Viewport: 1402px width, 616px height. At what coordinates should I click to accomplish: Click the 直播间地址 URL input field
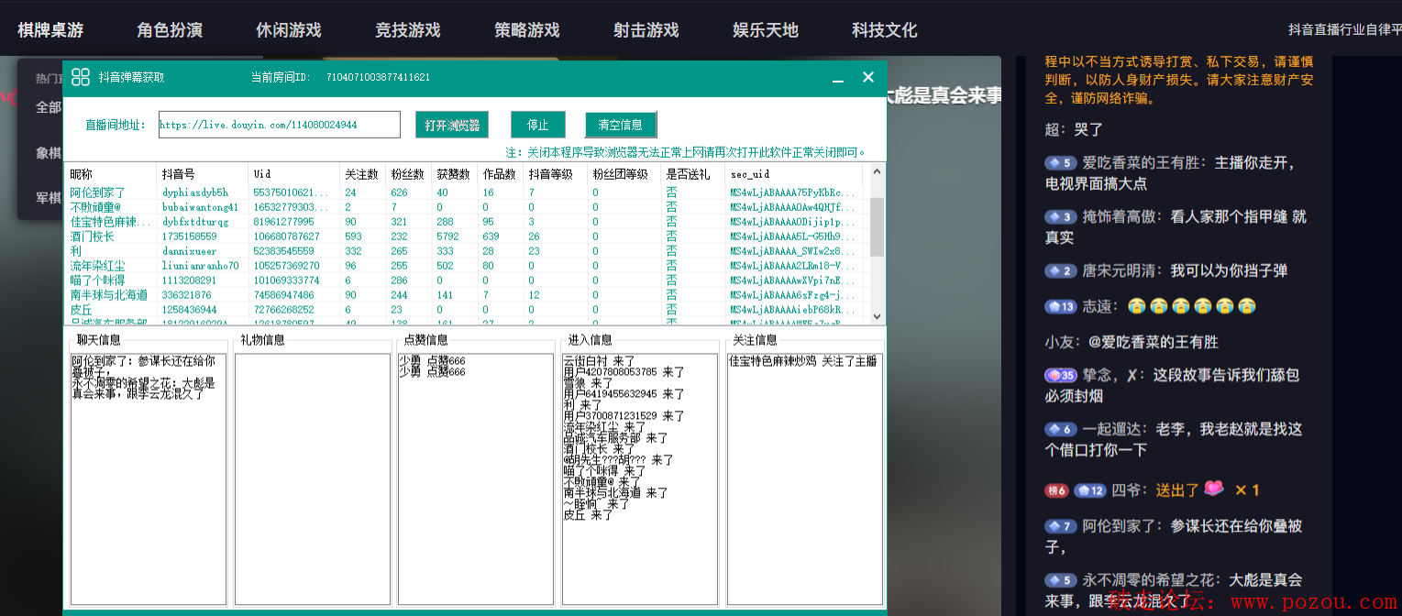point(280,125)
